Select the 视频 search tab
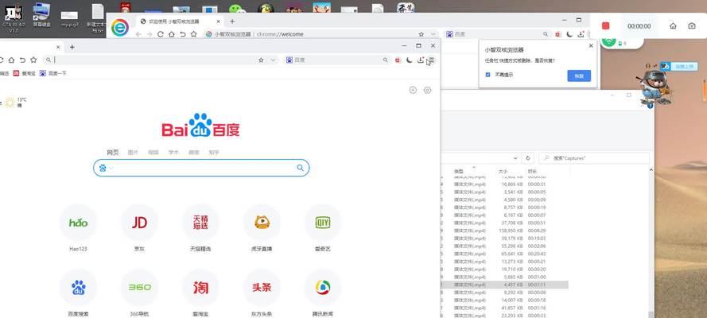 point(153,153)
